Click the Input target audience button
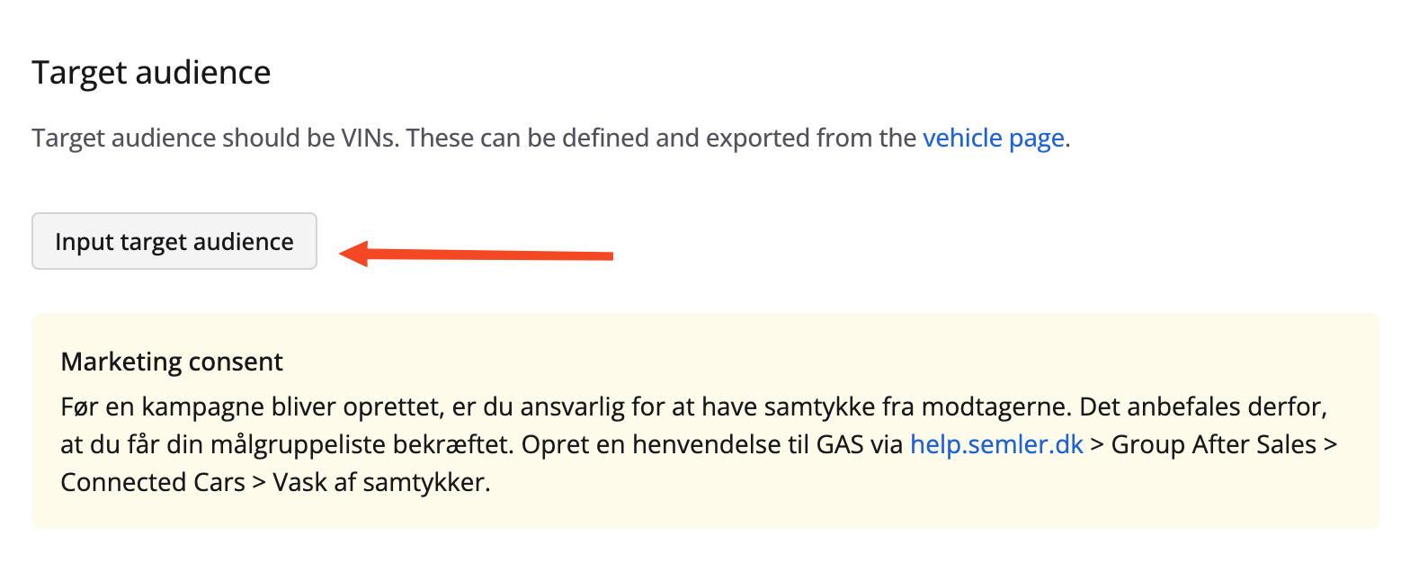The width and height of the screenshot is (1419, 581). [174, 241]
